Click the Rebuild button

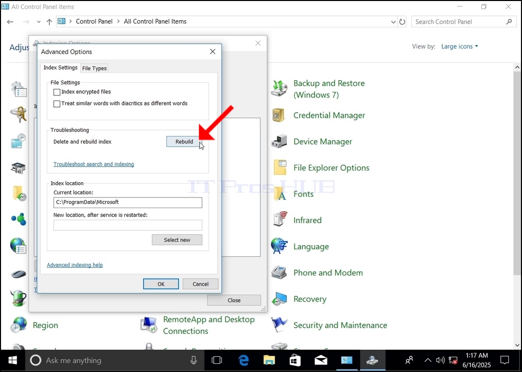point(184,142)
